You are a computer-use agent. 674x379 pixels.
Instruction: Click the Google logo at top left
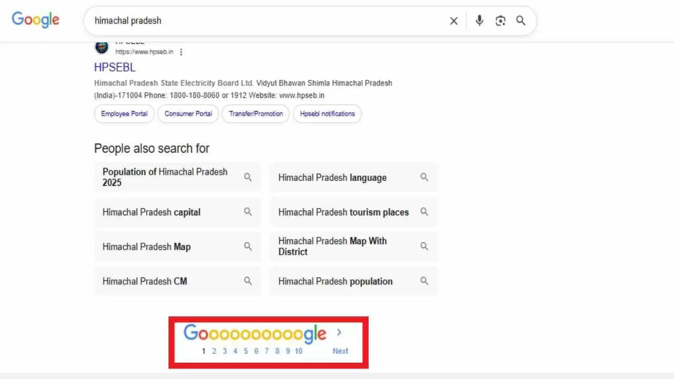(35, 20)
